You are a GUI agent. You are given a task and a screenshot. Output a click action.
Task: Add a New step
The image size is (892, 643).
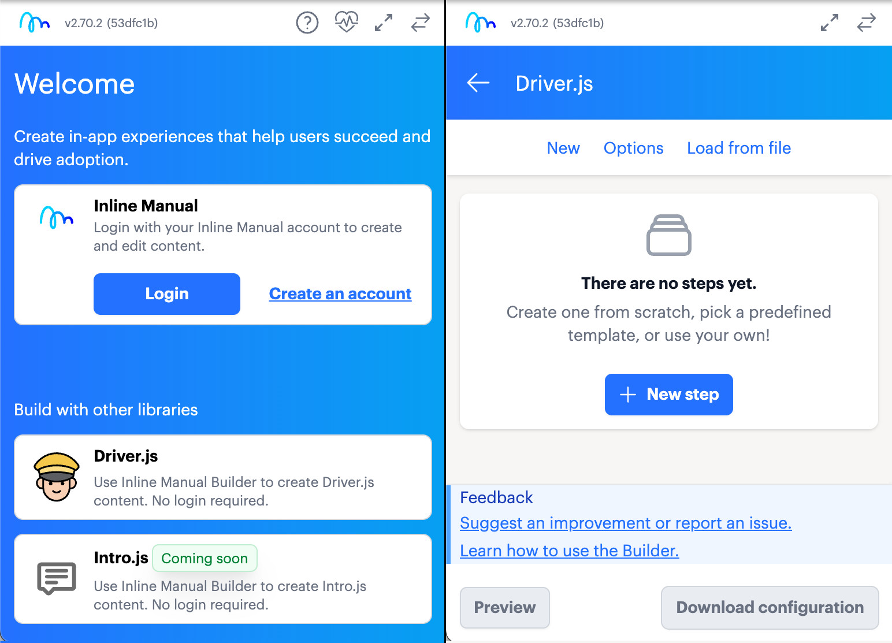(668, 395)
